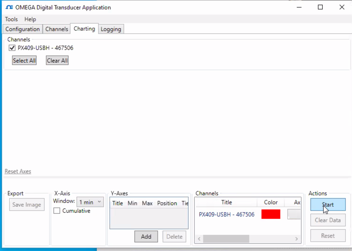Click the channel table Title header
Viewport: 352px width, 251px height.
(227, 202)
